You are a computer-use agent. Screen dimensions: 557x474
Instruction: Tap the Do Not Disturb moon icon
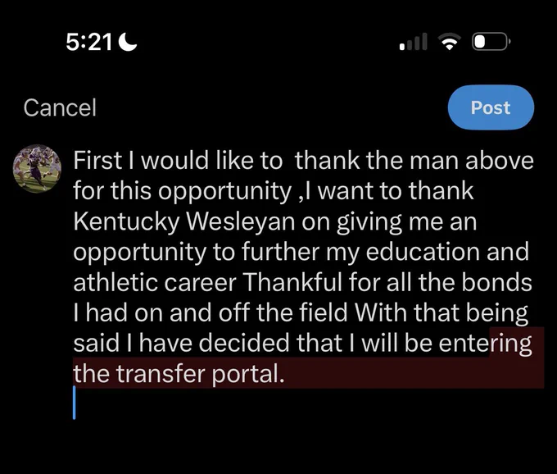[128, 42]
